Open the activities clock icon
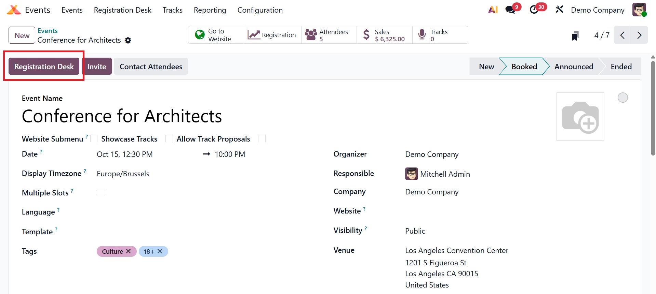The image size is (656, 294). click(x=534, y=10)
